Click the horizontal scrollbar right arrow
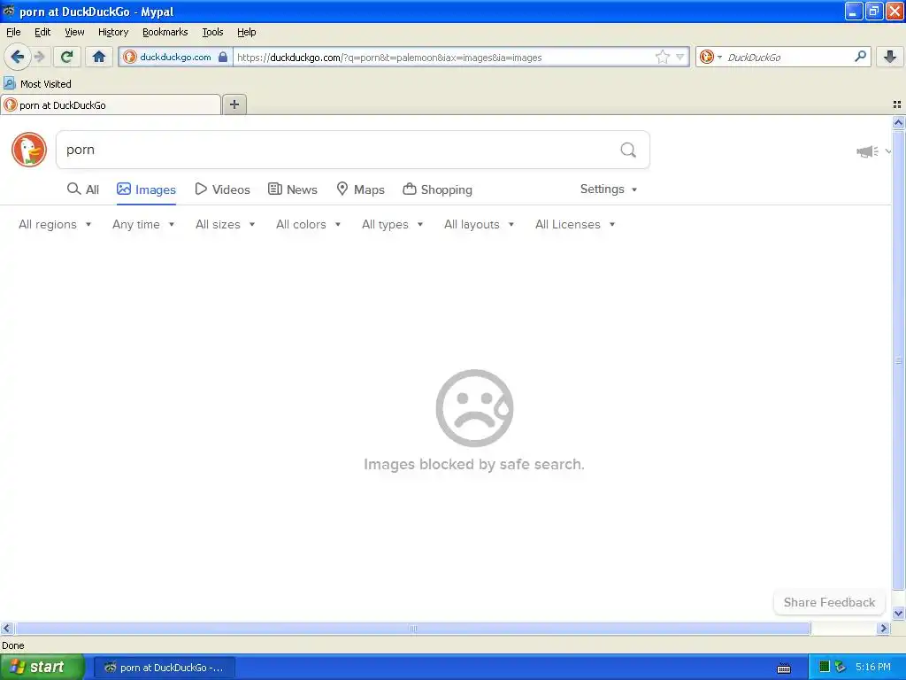 coord(883,629)
